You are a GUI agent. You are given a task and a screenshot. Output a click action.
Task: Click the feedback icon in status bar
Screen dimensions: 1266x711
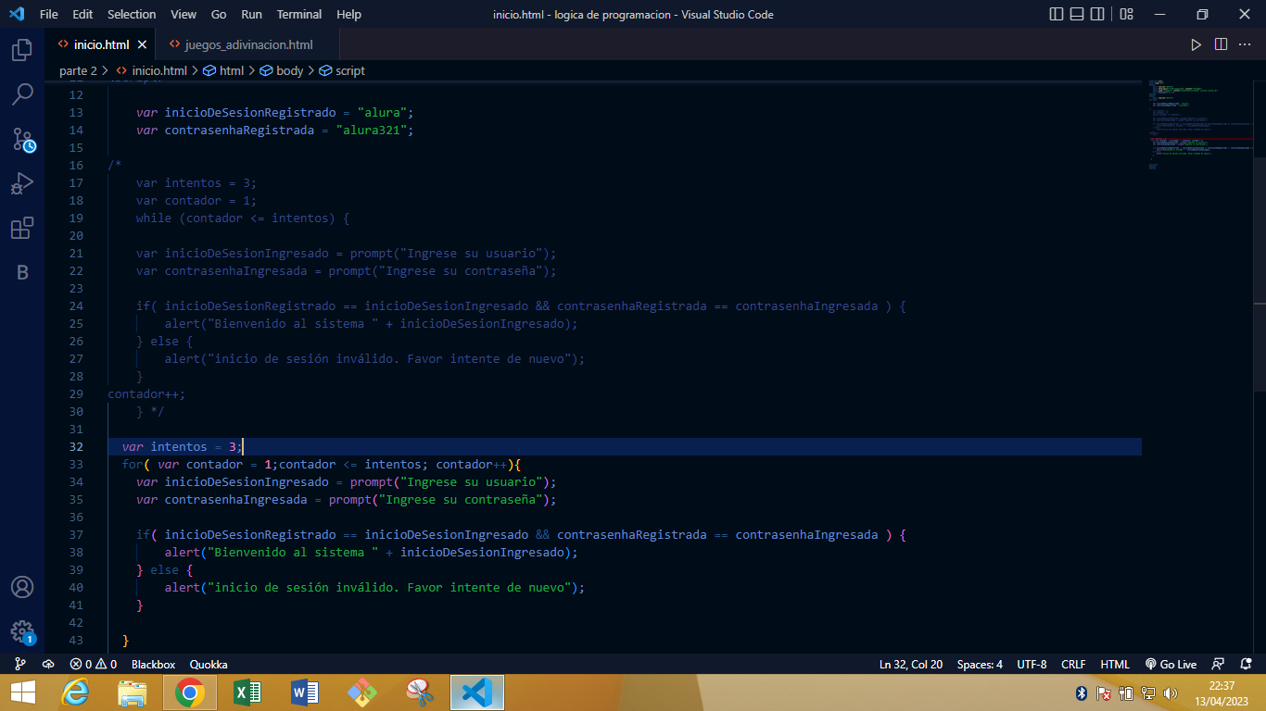[1218, 664]
